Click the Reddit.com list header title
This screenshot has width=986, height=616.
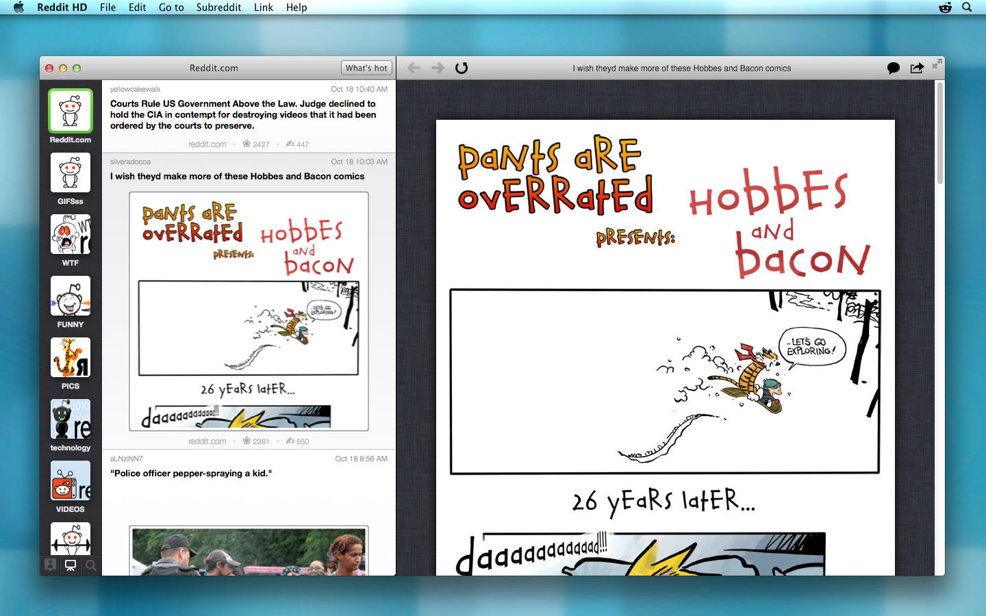click(214, 68)
